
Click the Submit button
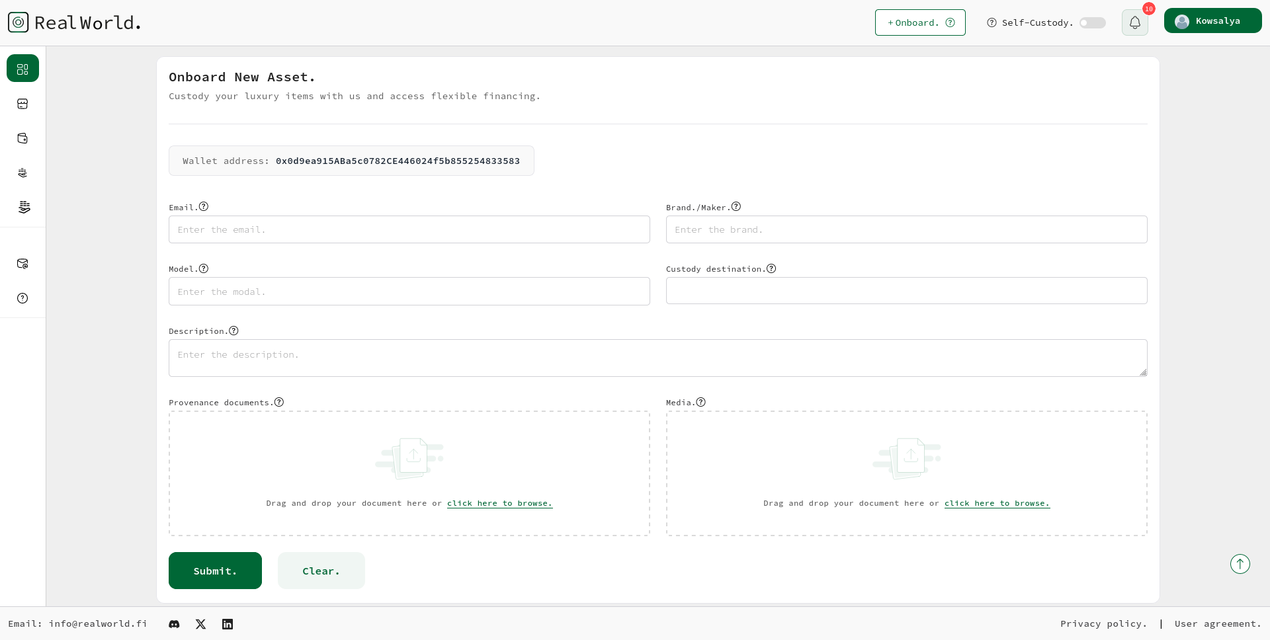(x=215, y=571)
